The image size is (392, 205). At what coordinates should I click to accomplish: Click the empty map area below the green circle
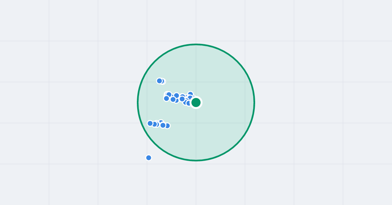[x=196, y=184]
